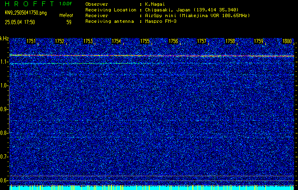The width and height of the screenshot is (298, 190).
Task: Click the 1754 time marker
Action: 117,41
